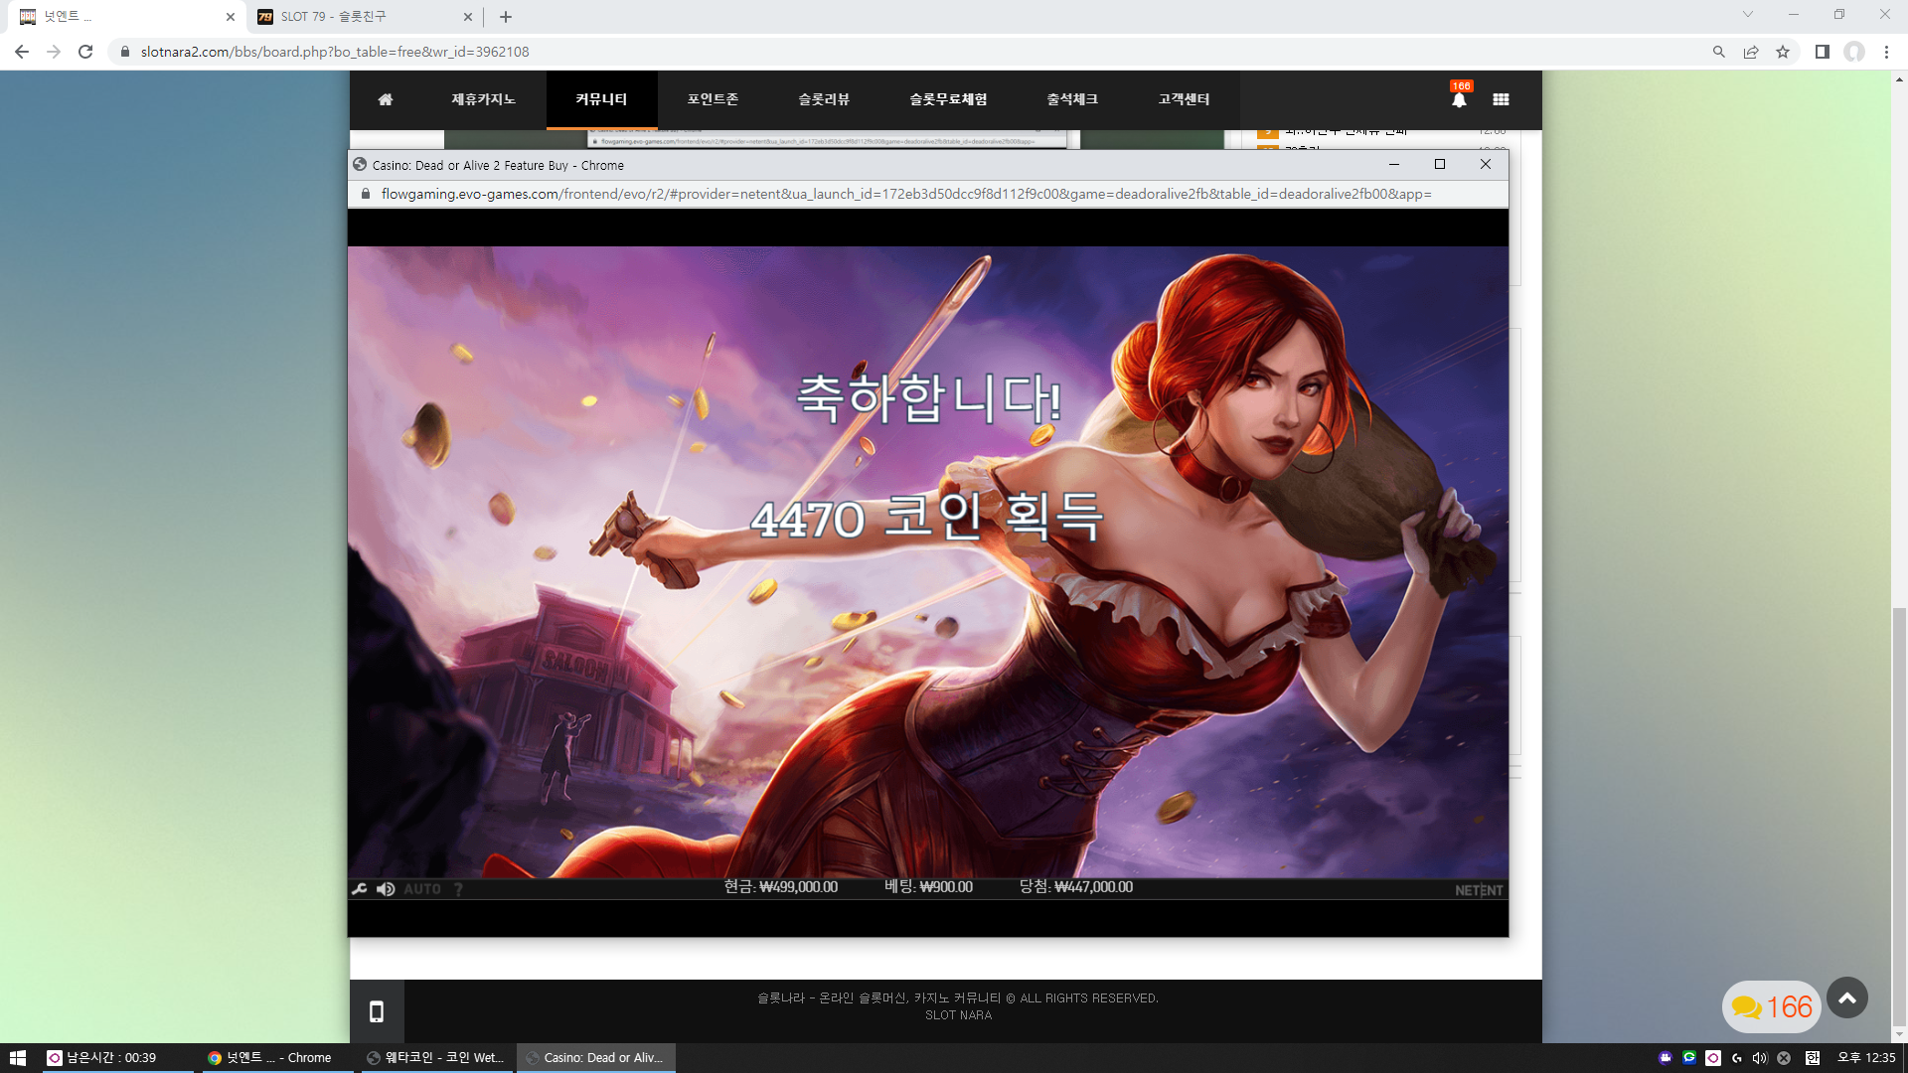The width and height of the screenshot is (1908, 1073).
Task: Click the 축하합니다! congratulation text
Action: 930,397
